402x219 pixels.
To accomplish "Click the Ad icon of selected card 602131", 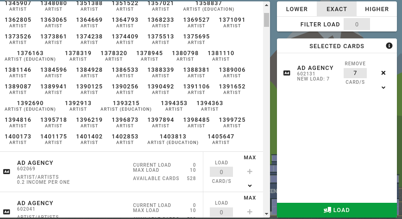I will pyautogui.click(x=287, y=73).
